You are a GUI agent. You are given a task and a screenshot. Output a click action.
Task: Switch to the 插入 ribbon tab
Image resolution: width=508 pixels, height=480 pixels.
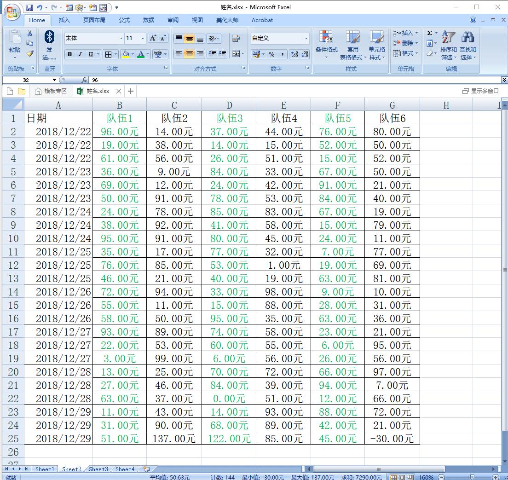[64, 20]
